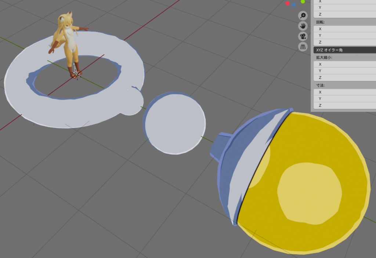Select the small white disc object
This screenshot has height=258, width=376.
click(x=175, y=123)
